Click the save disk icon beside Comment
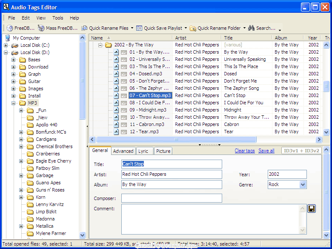This screenshot has height=249, width=332. point(312,209)
